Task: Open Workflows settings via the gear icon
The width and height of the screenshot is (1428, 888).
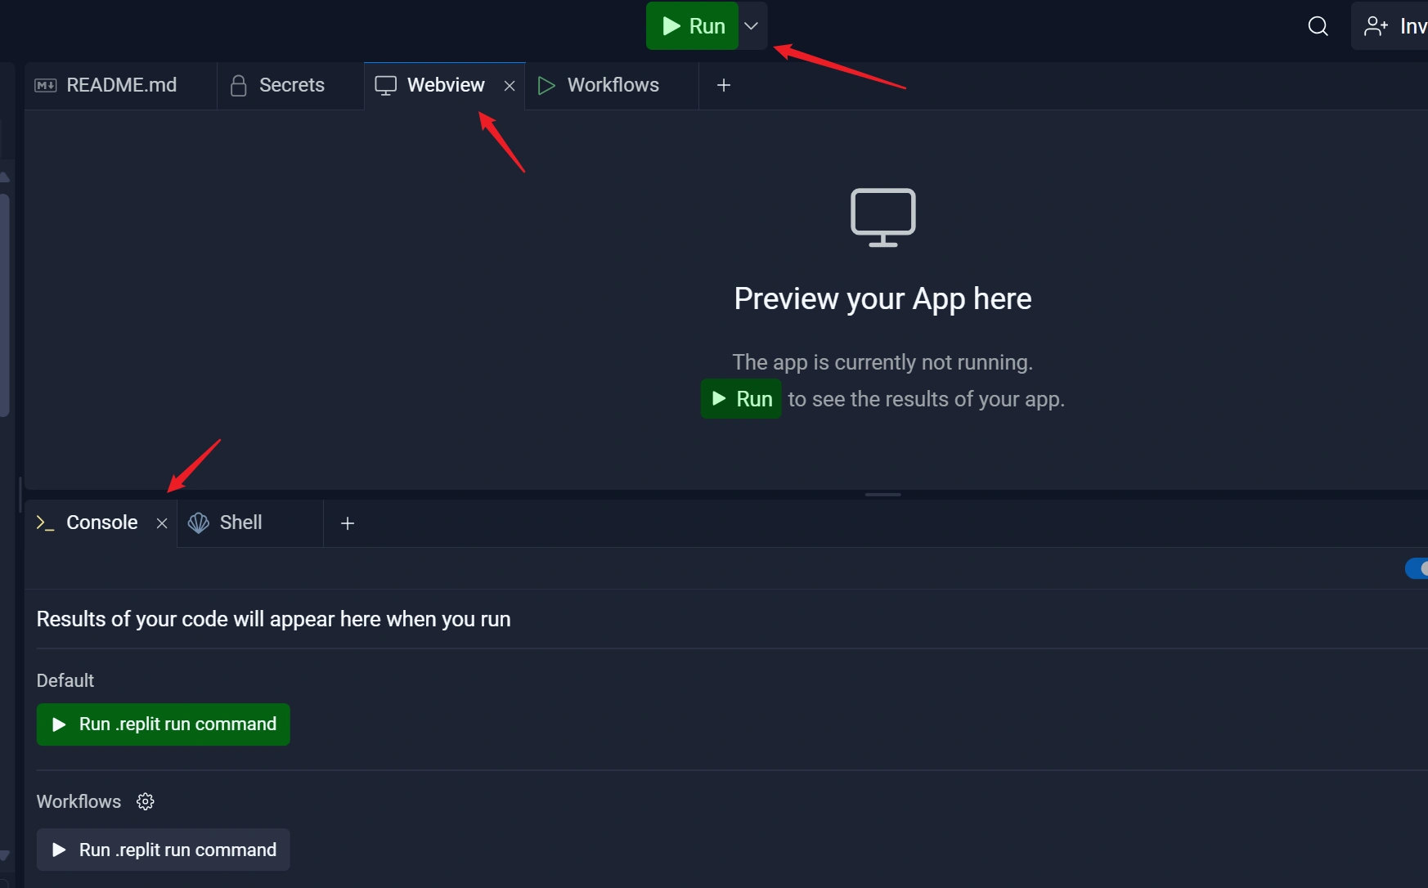Action: pos(146,801)
